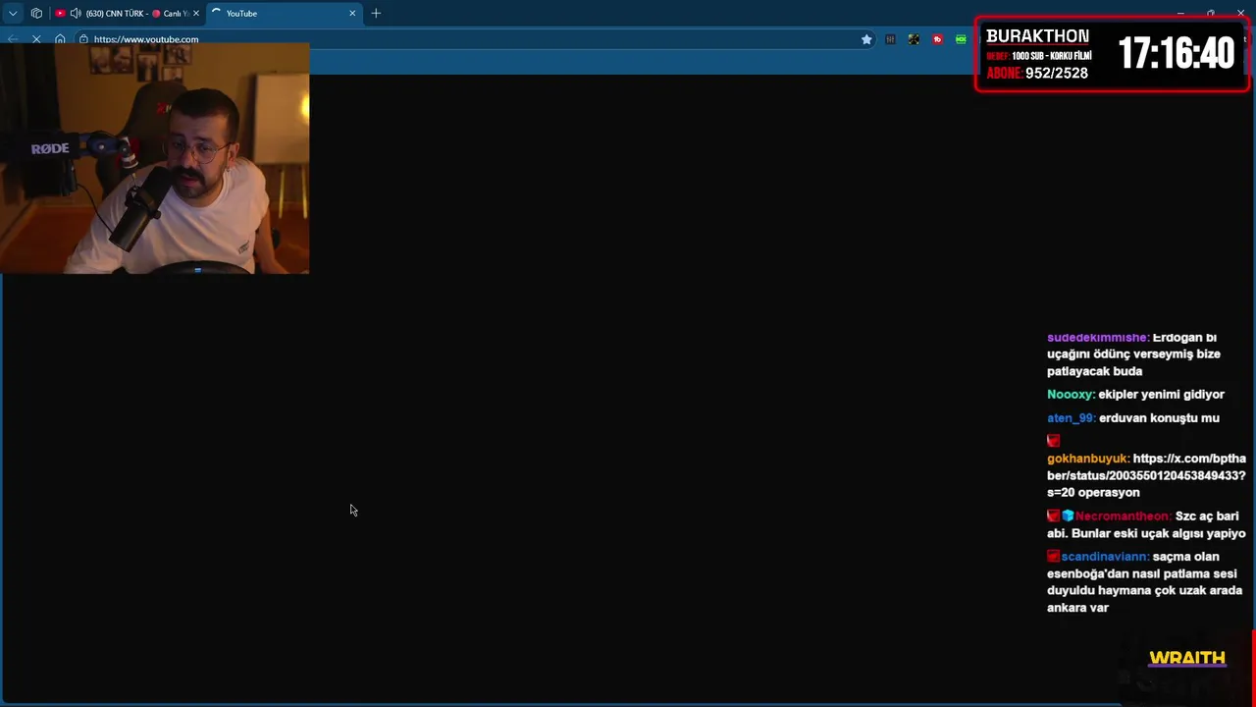Open the tab search dropdown arrow
Viewport: 1256px width, 707px height.
[13, 14]
